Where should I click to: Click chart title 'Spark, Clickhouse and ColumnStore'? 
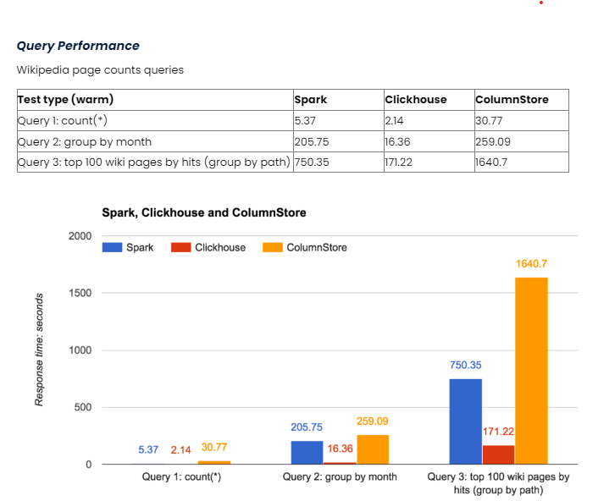tap(204, 212)
